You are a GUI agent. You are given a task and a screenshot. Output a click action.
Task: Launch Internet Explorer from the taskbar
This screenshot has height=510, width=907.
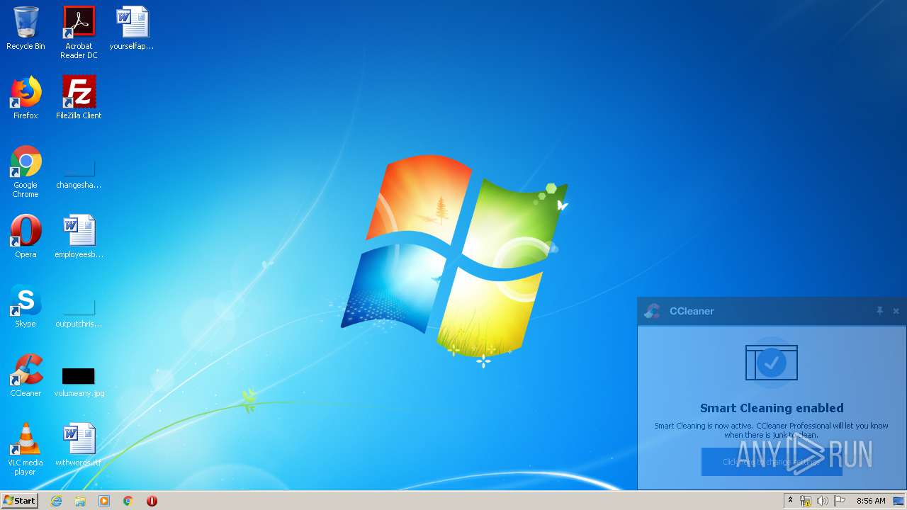[56, 501]
